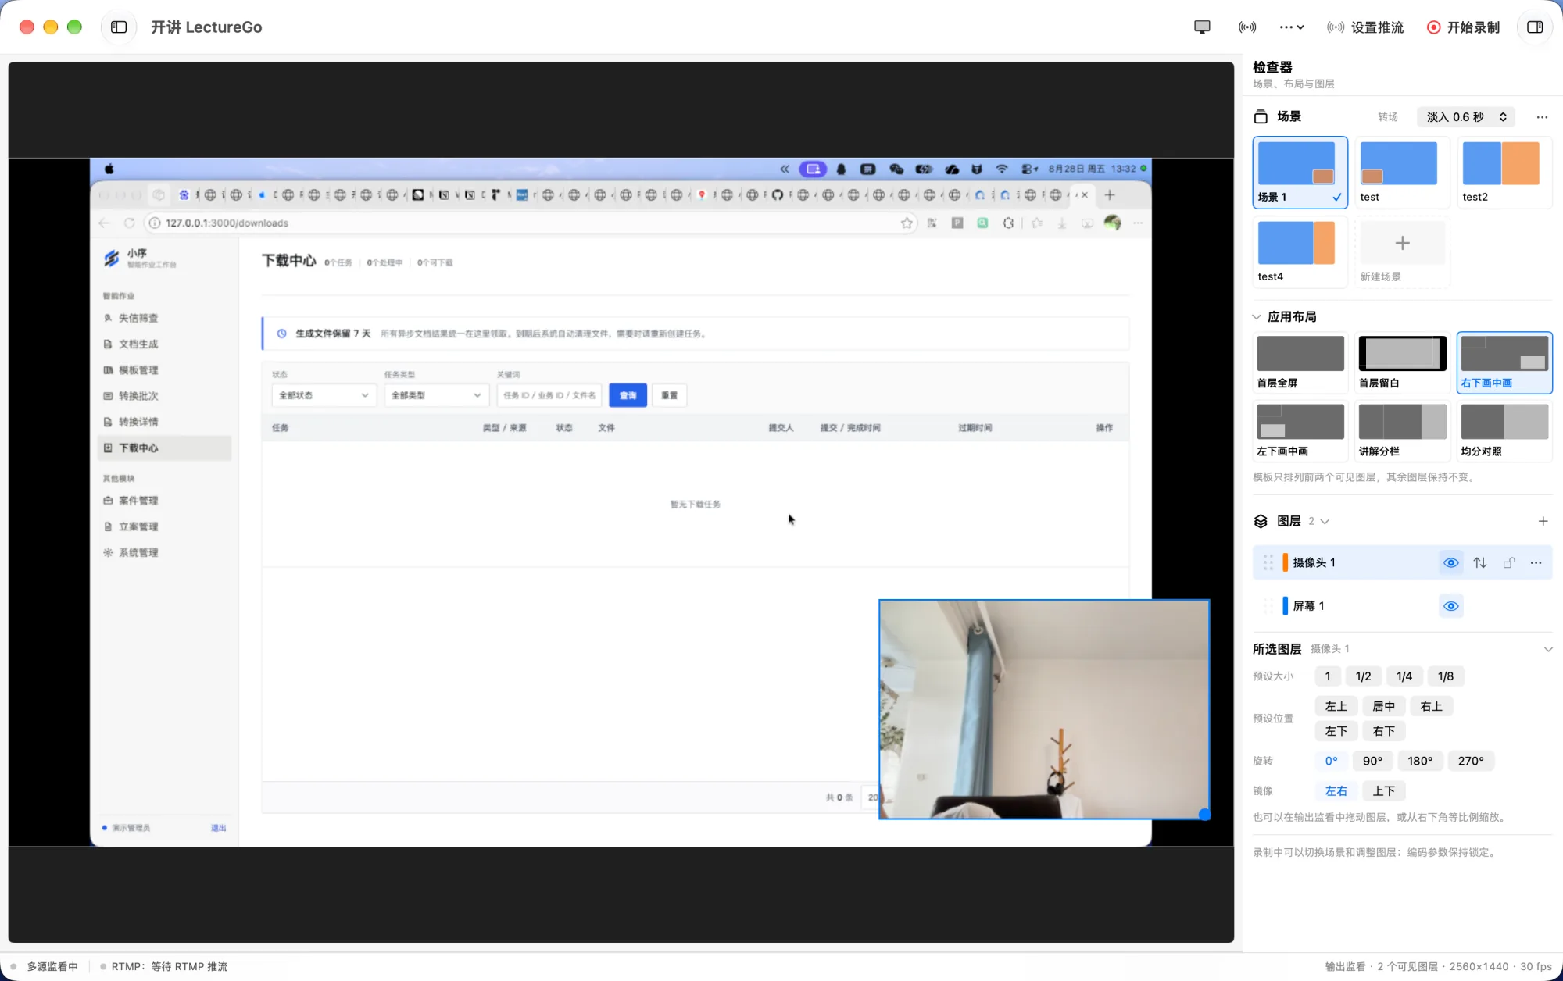The image size is (1563, 981).
Task: Toggle the right inspector panel icon
Action: coord(1535,27)
